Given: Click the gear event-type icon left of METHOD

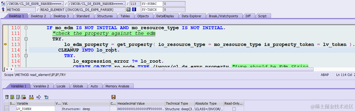Looking at the screenshot, I should 3,10.
